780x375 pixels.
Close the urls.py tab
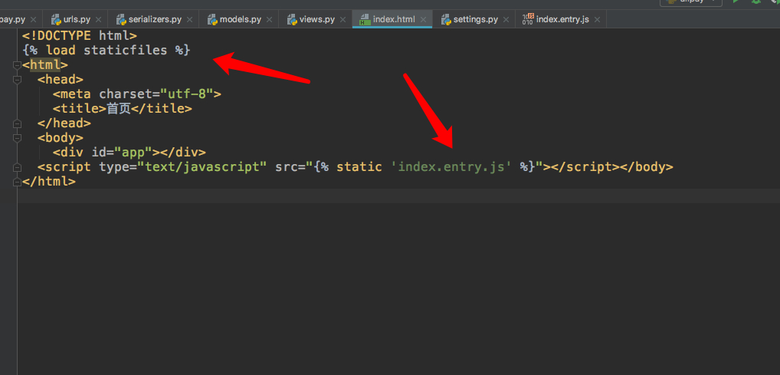click(x=99, y=20)
